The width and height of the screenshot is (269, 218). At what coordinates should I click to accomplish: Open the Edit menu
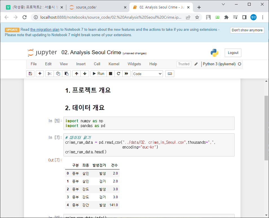(x=48, y=64)
